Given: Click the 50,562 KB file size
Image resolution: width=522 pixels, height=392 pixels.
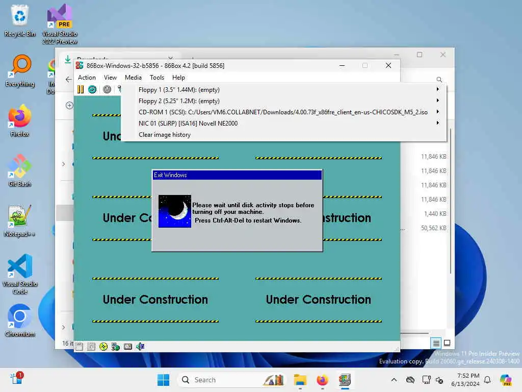Looking at the screenshot, I should coord(433,228).
